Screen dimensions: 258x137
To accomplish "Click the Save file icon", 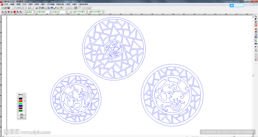I will [x=8, y=8].
